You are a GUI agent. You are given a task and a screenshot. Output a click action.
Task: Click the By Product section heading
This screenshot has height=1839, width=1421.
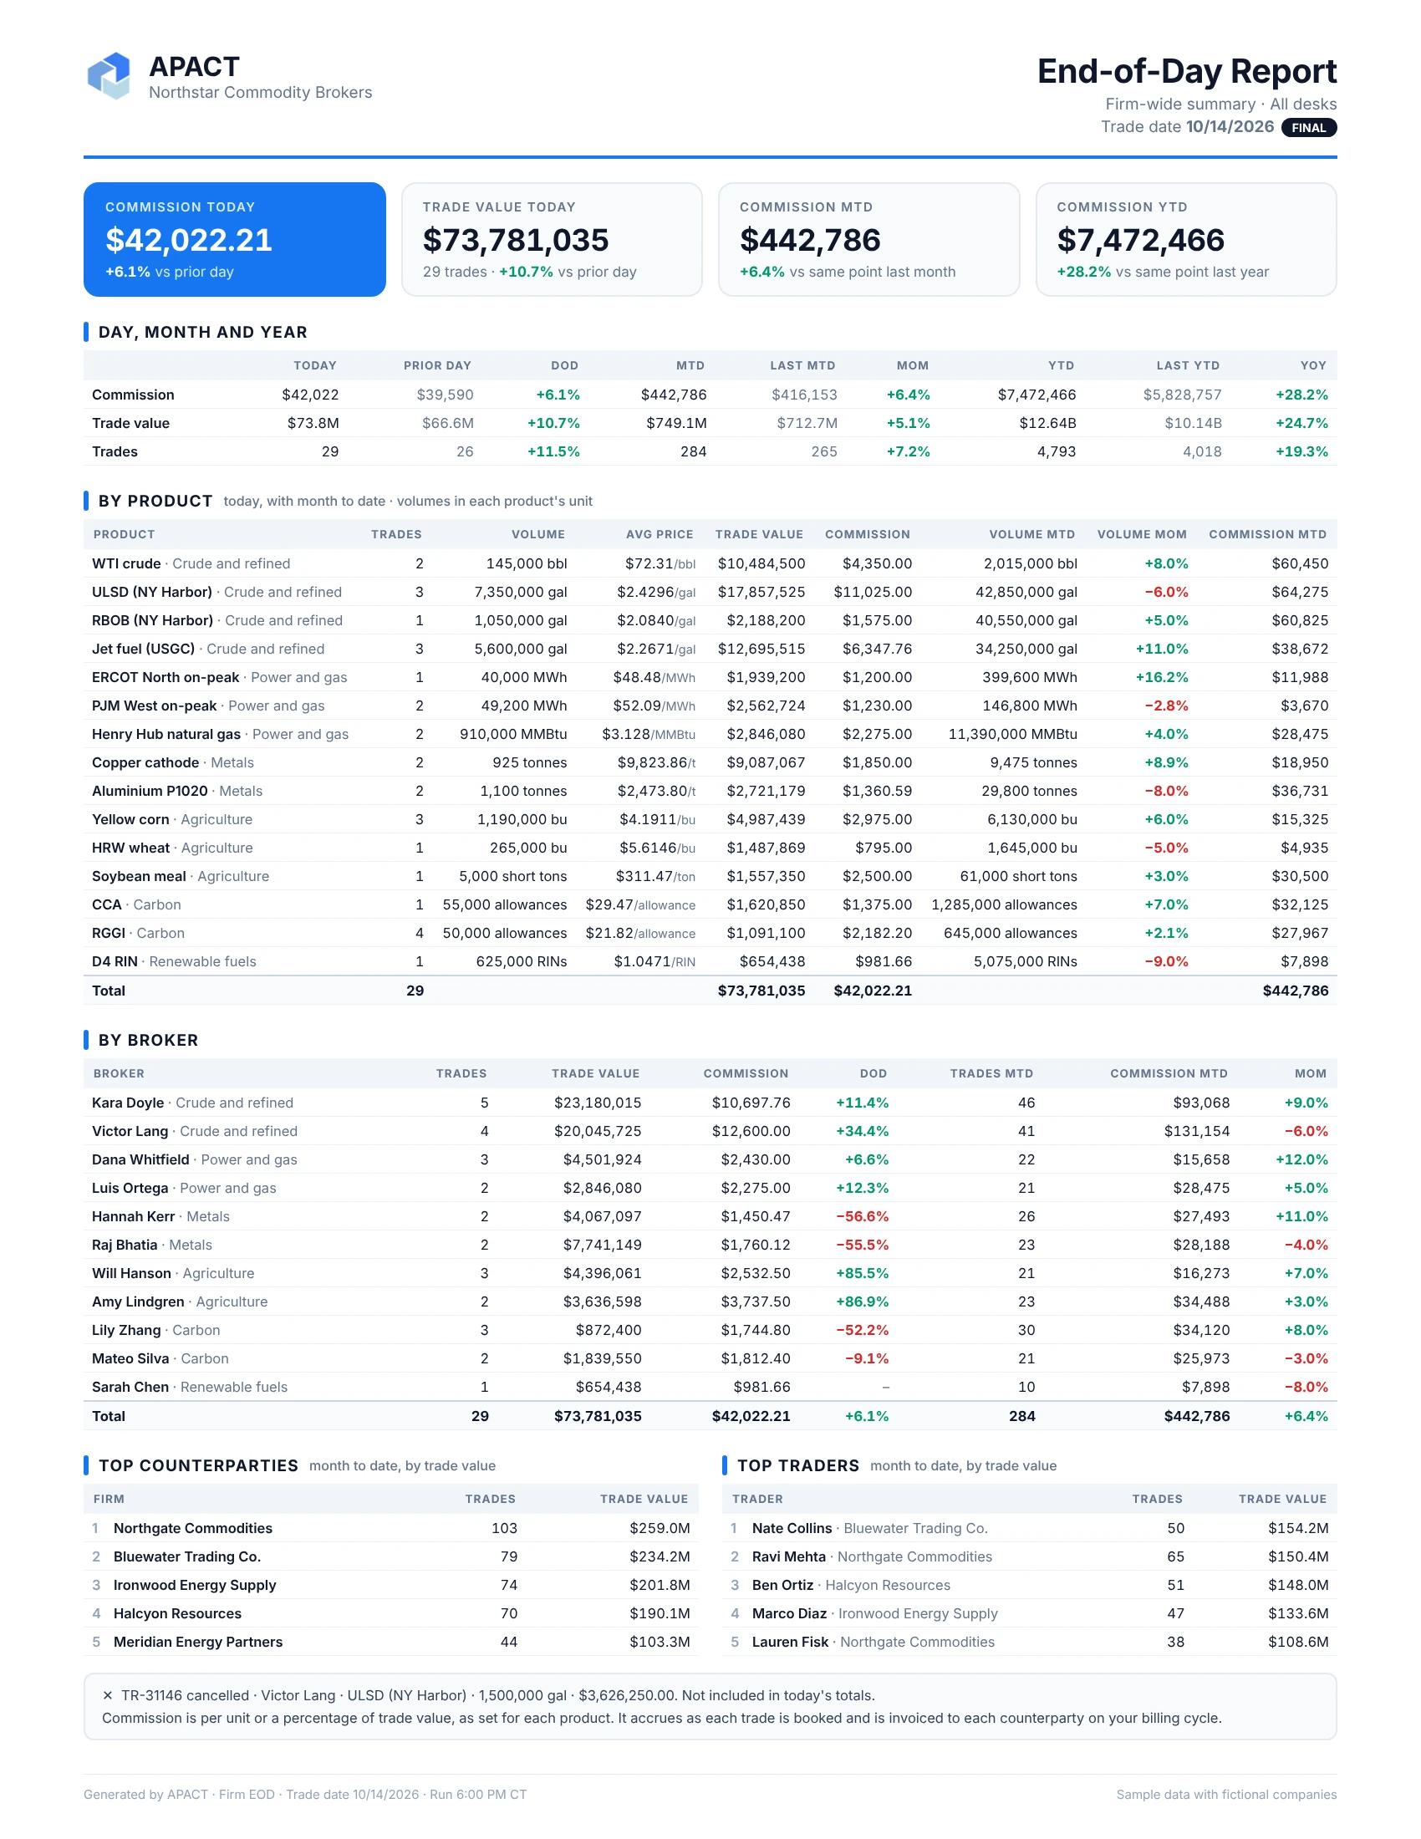tap(155, 501)
